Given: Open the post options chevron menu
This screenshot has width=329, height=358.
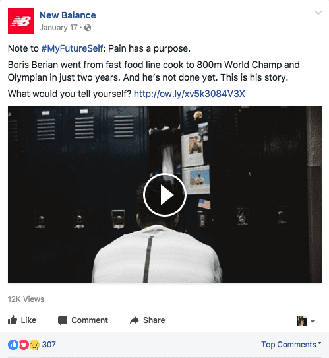Looking at the screenshot, I should coord(318,13).
